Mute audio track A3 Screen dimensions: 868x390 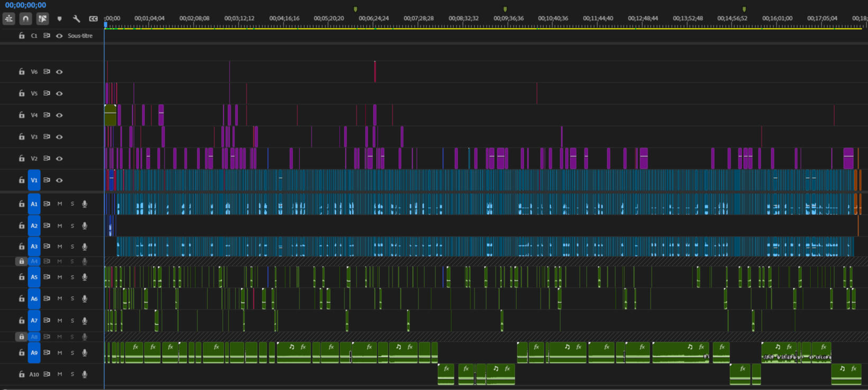pos(60,247)
